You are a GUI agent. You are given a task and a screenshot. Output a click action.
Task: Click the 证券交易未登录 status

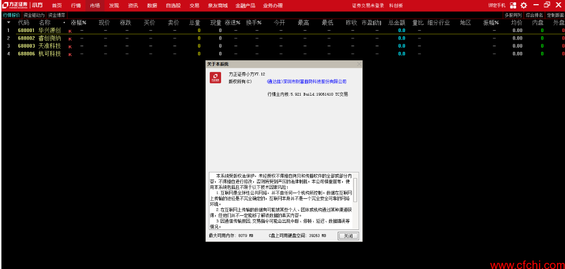tap(368, 6)
